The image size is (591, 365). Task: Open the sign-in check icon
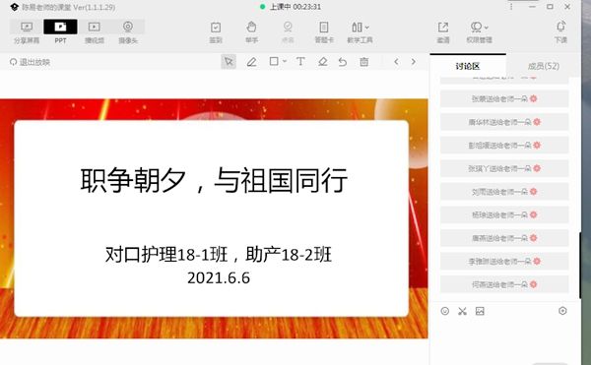click(x=216, y=32)
